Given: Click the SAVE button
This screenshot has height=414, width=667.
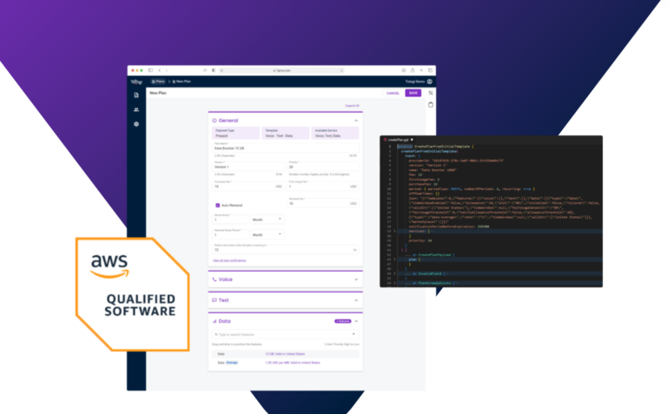Looking at the screenshot, I should coord(413,93).
